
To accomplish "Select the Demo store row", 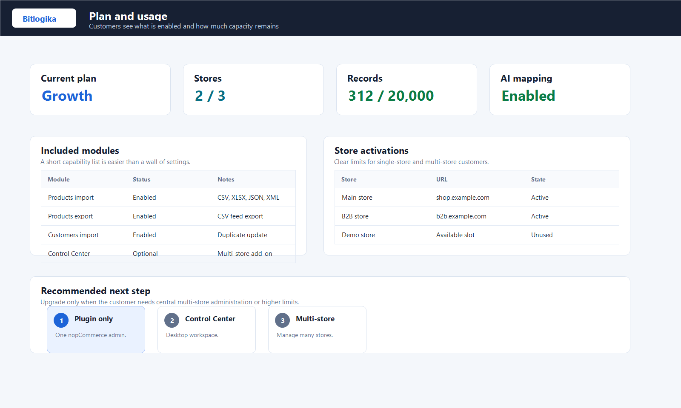I will (477, 235).
